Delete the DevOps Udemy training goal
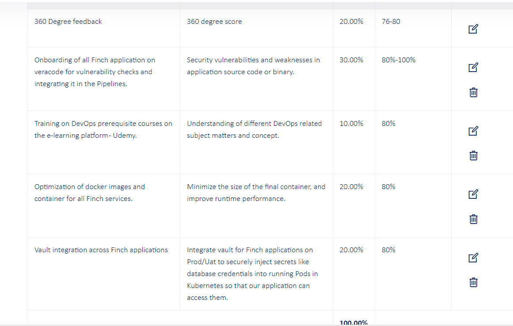Image resolution: width=513 pixels, height=326 pixels. 473,155
